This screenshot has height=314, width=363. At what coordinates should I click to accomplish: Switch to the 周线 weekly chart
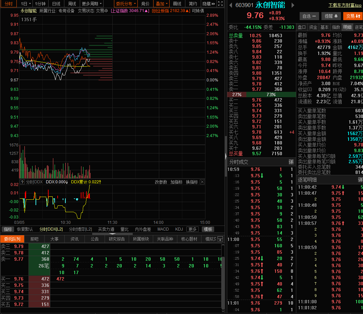(x=72, y=4)
